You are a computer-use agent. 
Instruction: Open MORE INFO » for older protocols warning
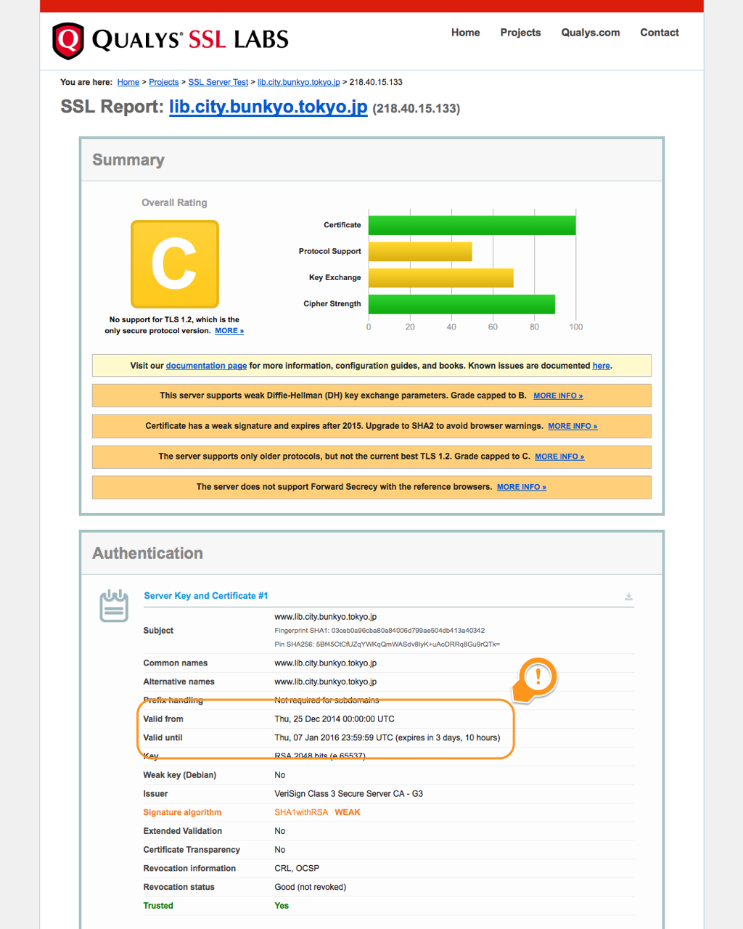tap(559, 457)
